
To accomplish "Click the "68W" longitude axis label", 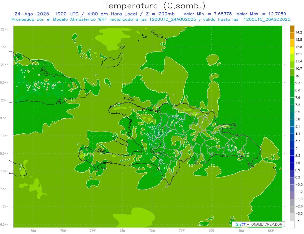I will (271, 231).
